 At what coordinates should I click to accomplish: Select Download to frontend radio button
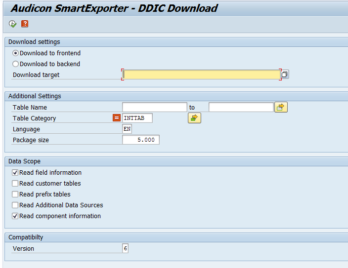coord(15,53)
